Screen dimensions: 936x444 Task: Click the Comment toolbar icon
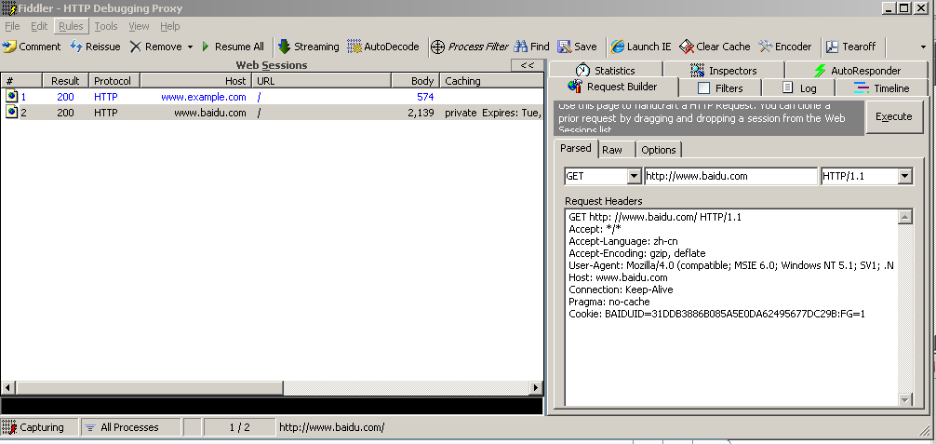9,47
